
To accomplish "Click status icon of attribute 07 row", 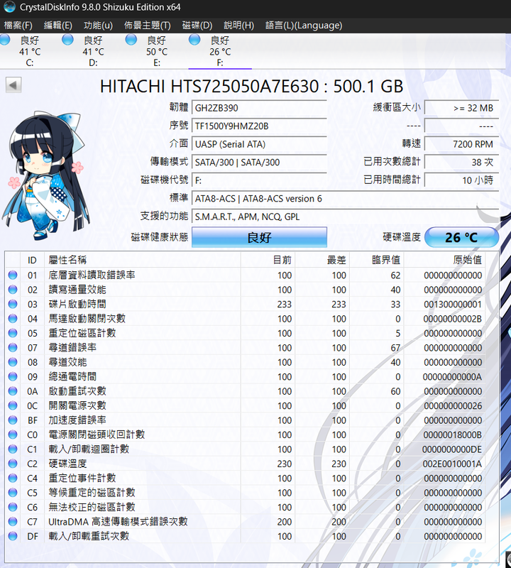I will pos(13,347).
